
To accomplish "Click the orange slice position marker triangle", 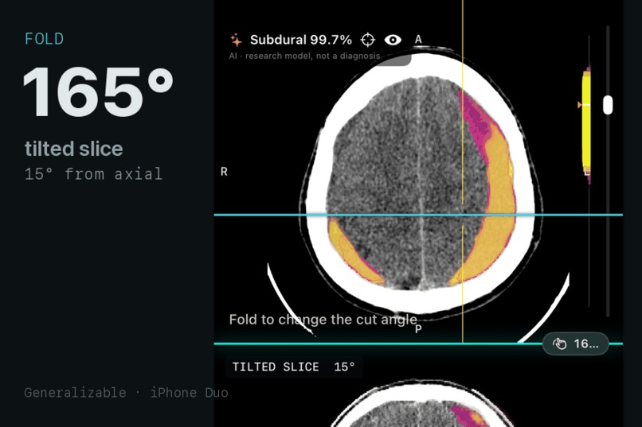I will [x=579, y=105].
